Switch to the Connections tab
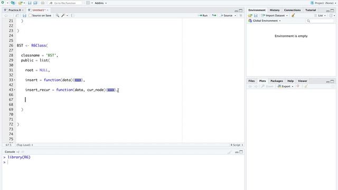 pyautogui.click(x=292, y=10)
